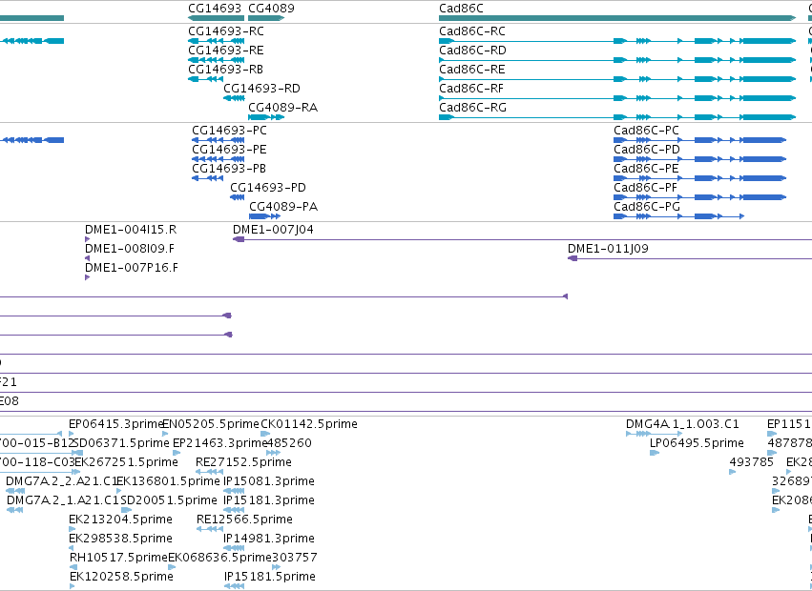Click the DME1-007J04 arrowhead end marker
This screenshot has height=591, width=812.
(x=239, y=239)
